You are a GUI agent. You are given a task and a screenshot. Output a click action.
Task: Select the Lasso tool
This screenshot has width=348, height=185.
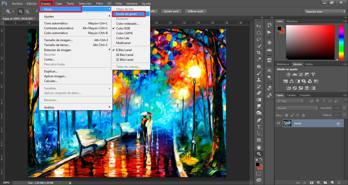coord(259,39)
